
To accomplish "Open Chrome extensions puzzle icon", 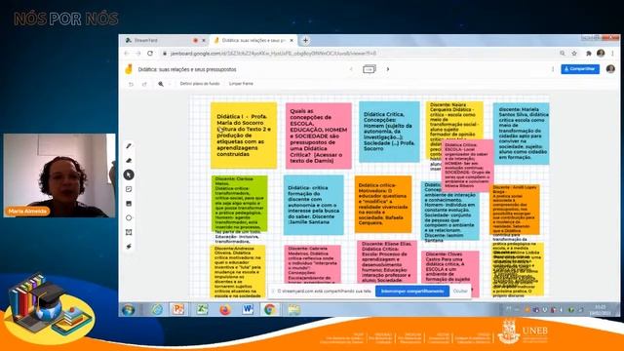I will point(589,53).
